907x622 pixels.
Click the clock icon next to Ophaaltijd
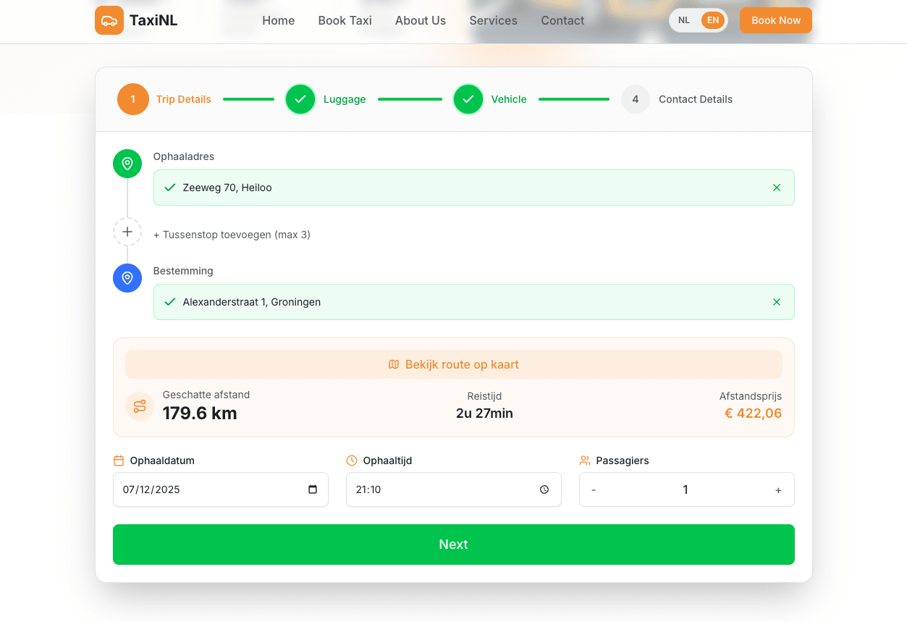tap(352, 460)
